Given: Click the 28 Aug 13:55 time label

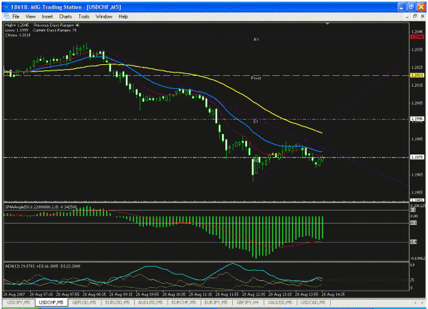Looking at the screenshot, I should [x=307, y=295].
